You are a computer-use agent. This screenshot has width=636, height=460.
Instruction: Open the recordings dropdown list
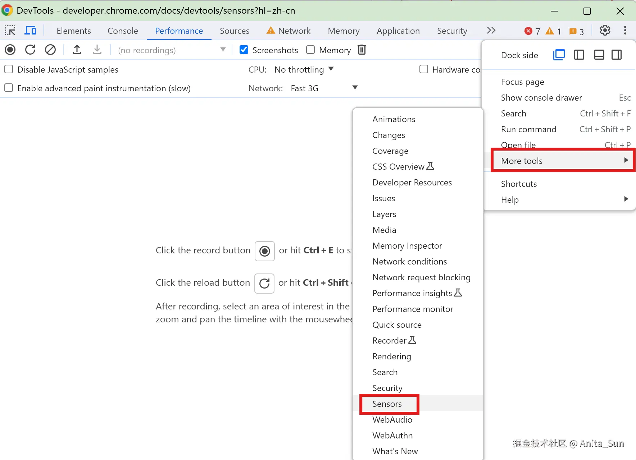point(172,50)
